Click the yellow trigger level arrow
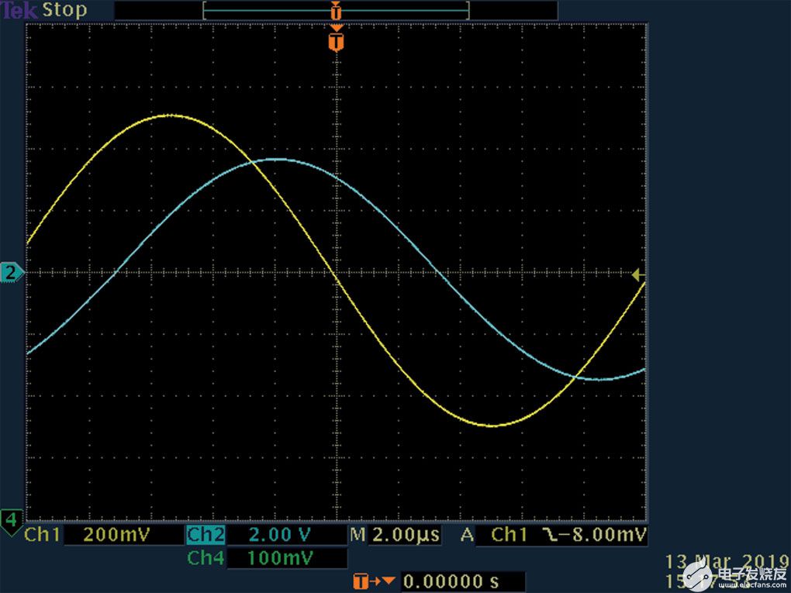The height and width of the screenshot is (593, 791). [x=637, y=275]
